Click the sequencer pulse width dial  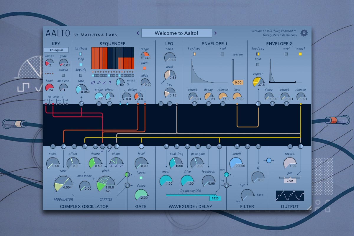[120, 83]
